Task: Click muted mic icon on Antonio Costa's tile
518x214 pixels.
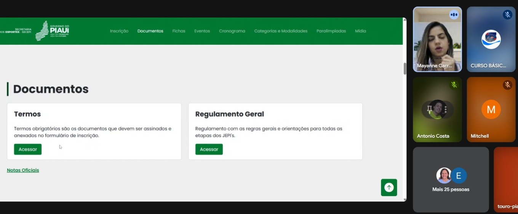Action: [453, 85]
